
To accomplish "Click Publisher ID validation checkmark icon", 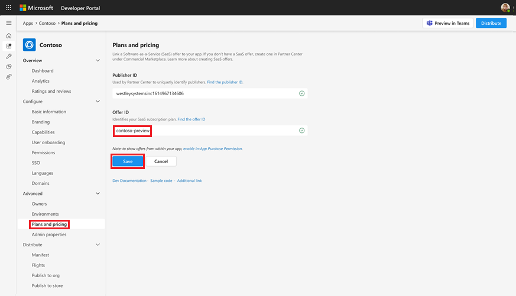I will 302,93.
